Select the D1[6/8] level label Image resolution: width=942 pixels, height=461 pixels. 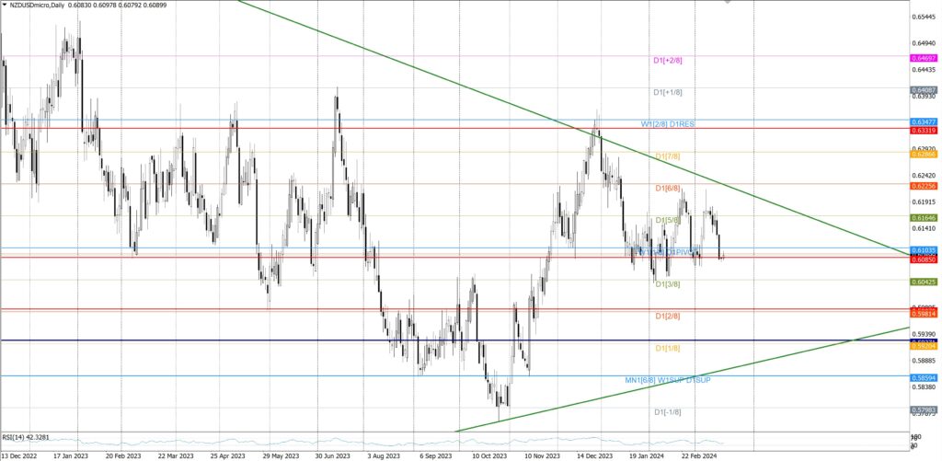tap(668, 189)
